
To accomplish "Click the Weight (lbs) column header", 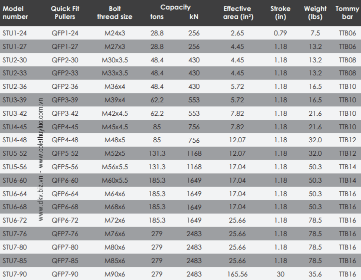I will pos(315,12).
